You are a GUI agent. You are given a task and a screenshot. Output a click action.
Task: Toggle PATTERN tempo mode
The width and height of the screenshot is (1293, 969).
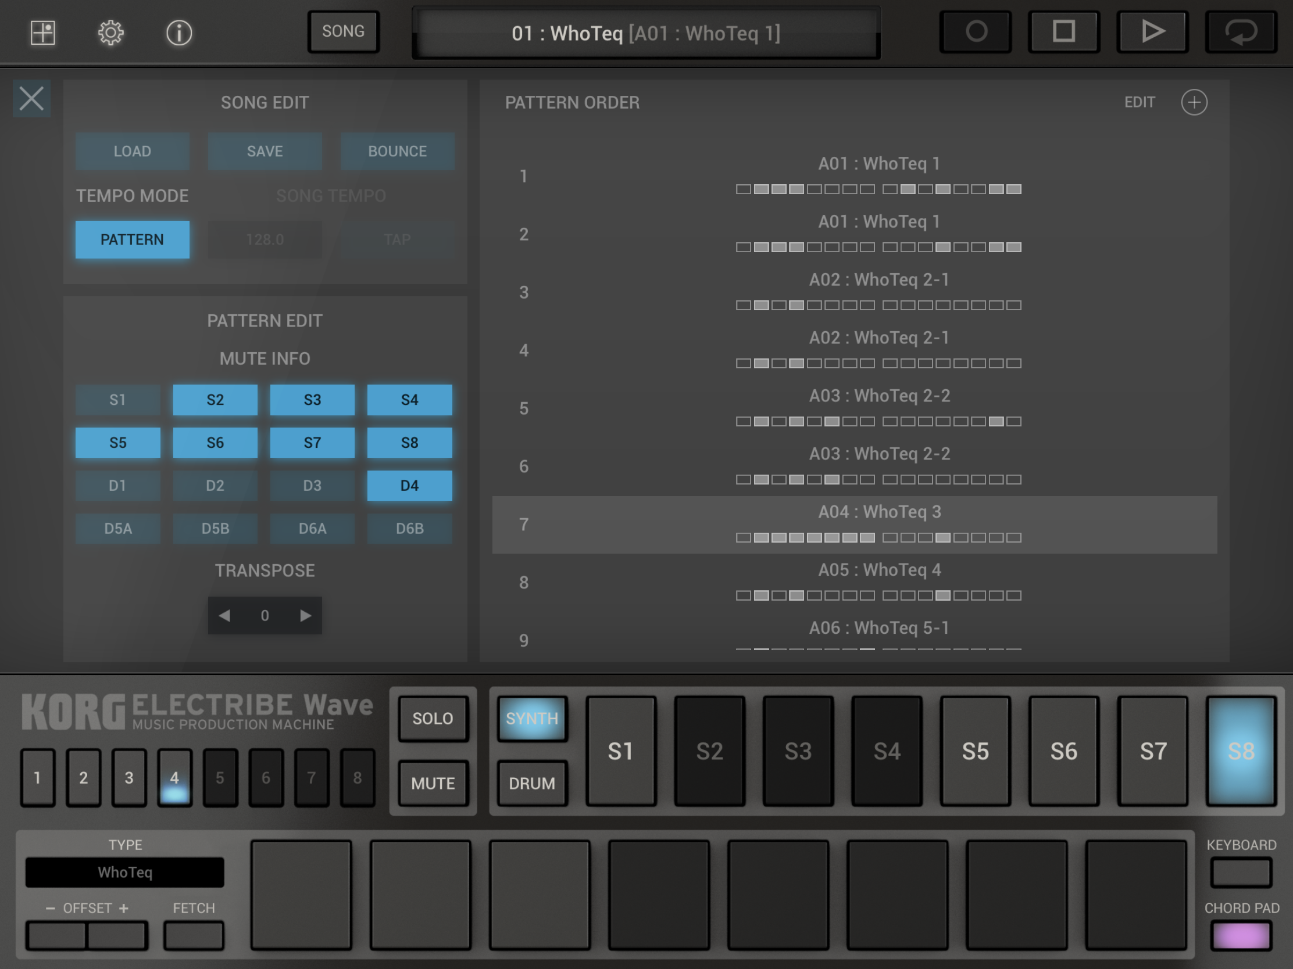[x=133, y=239]
